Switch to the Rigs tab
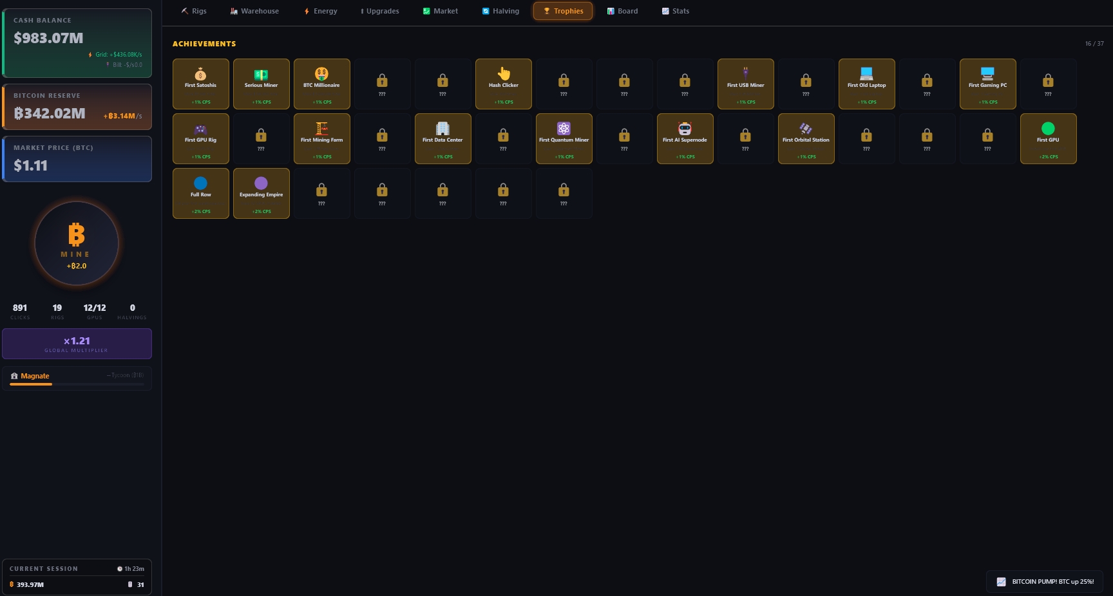 [194, 11]
